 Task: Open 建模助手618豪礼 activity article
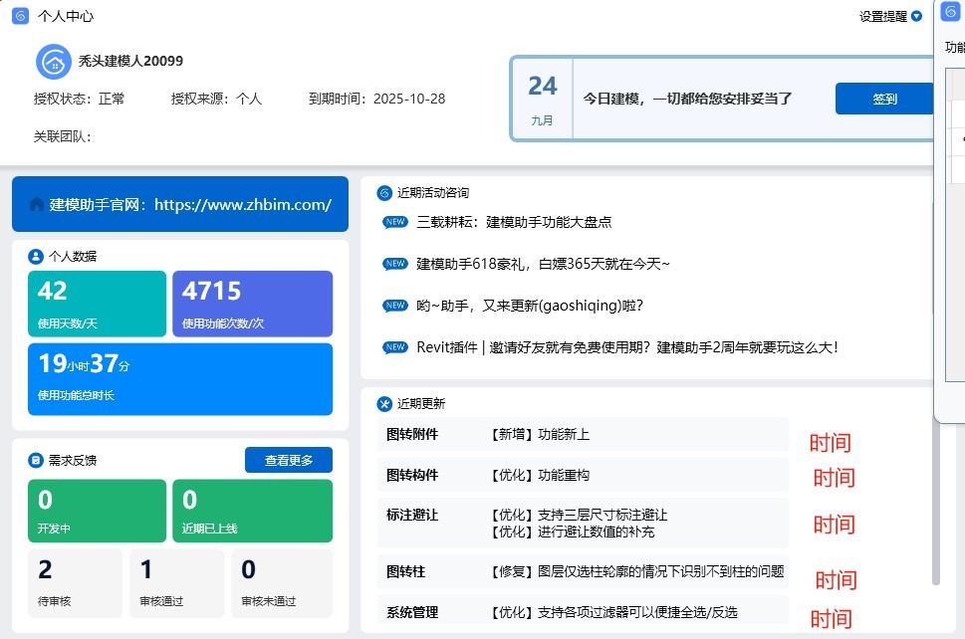(x=543, y=264)
